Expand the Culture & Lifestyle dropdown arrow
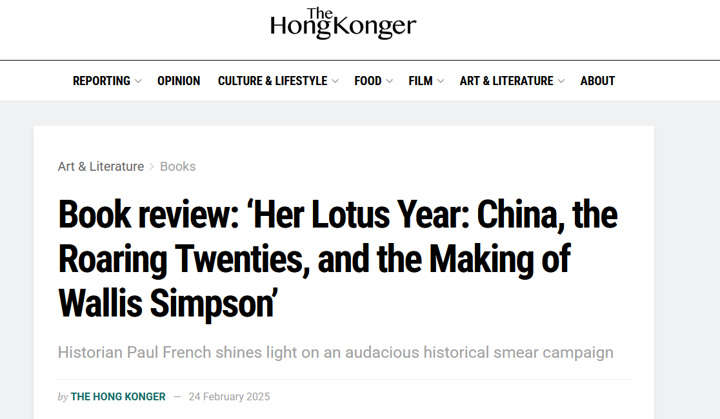Image resolution: width=720 pixels, height=419 pixels. pyautogui.click(x=335, y=81)
